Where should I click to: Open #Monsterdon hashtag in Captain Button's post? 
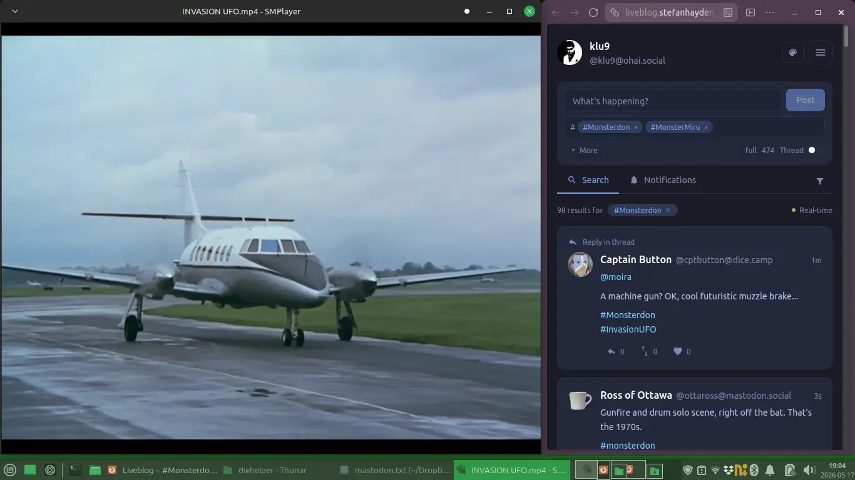click(628, 315)
